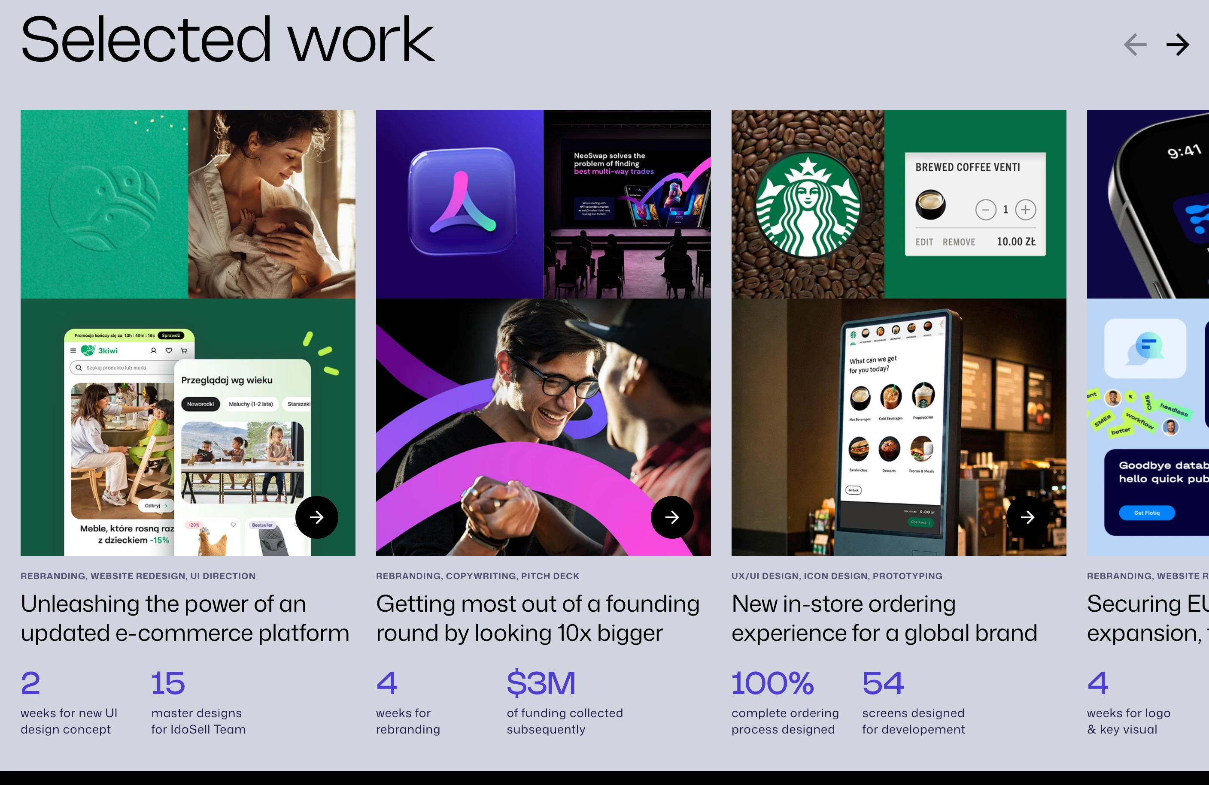Click 'UX/UI Design, Icon Design, Prototyping' tags

[x=837, y=576]
